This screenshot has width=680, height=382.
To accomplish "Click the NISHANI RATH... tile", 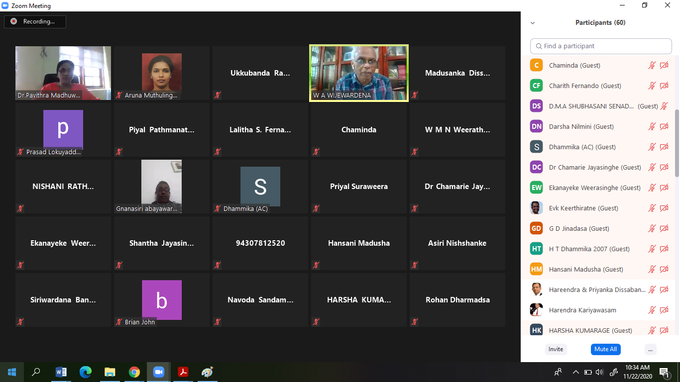I will pyautogui.click(x=63, y=187).
